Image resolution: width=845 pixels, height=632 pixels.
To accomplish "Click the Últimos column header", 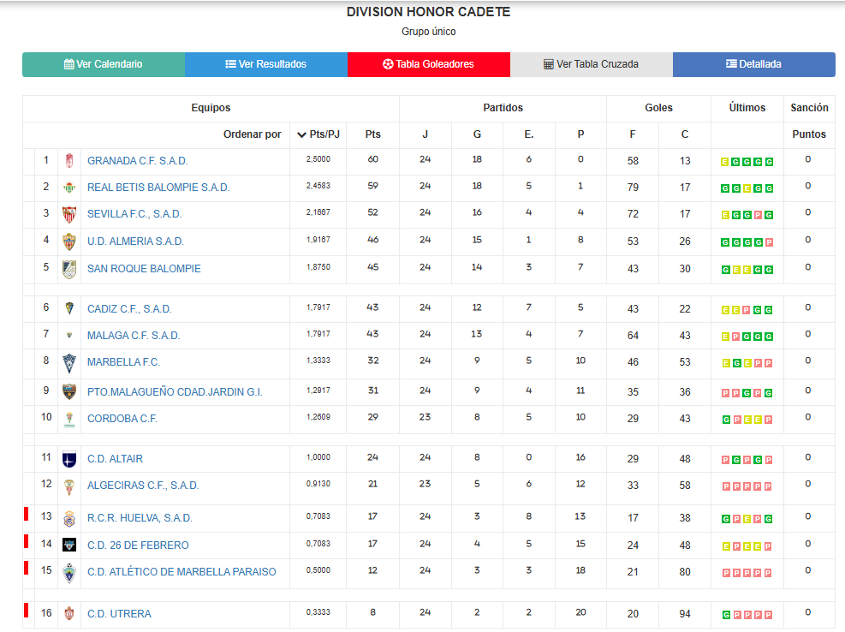I will pos(747,108).
